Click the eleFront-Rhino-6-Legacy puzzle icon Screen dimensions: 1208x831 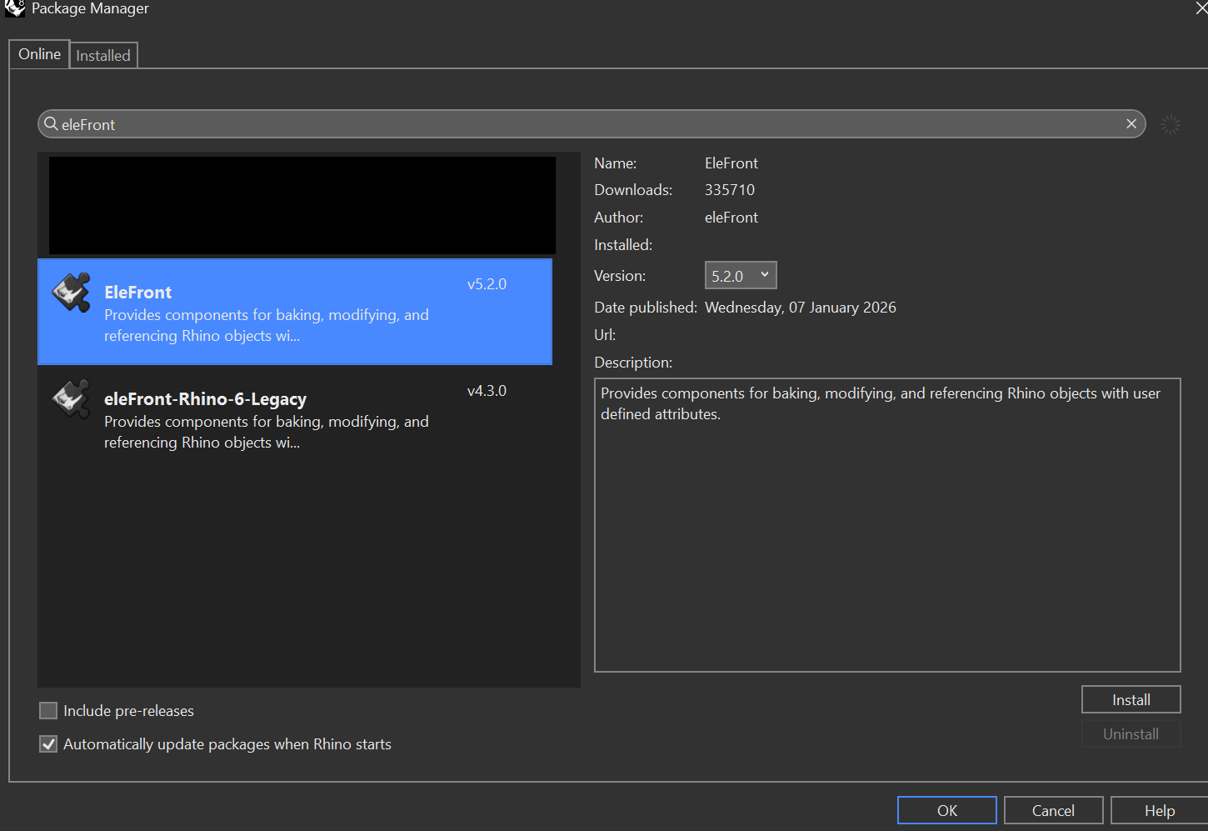[x=72, y=399]
